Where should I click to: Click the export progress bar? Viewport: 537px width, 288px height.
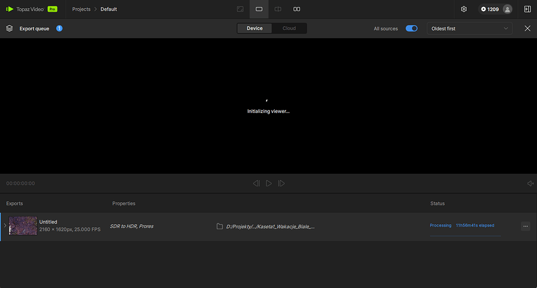point(465,236)
